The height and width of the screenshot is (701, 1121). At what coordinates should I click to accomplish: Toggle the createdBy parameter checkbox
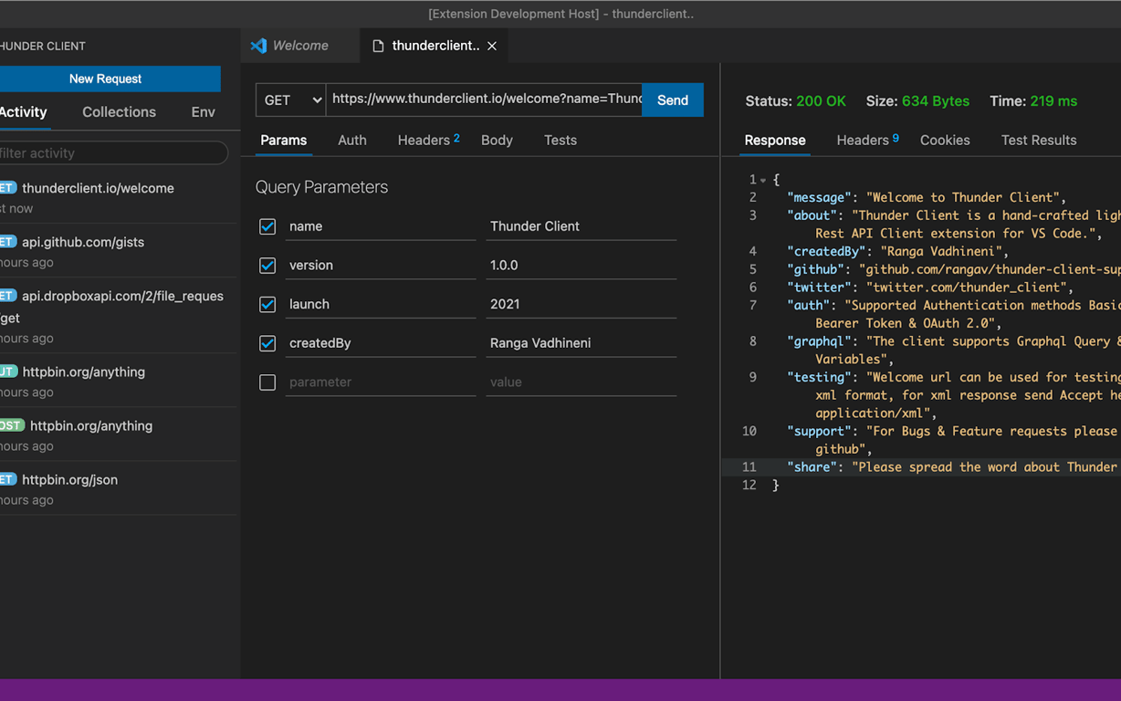pos(267,343)
